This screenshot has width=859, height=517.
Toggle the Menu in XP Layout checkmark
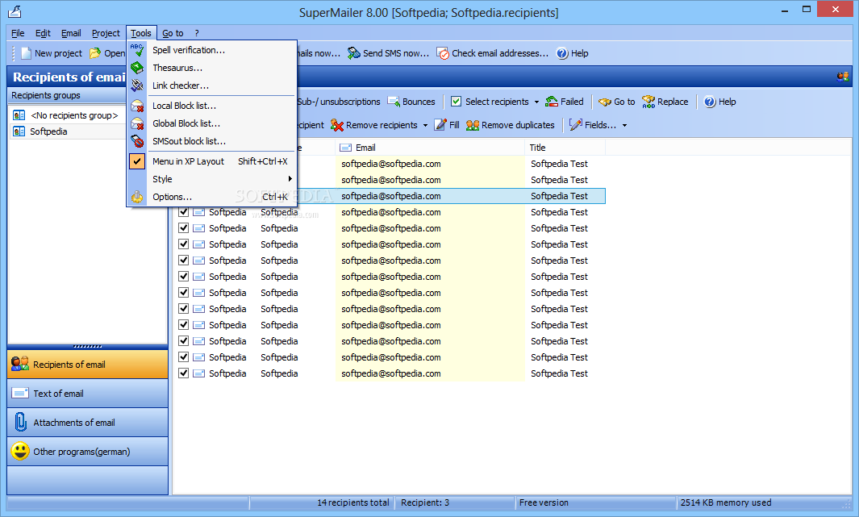pos(137,161)
